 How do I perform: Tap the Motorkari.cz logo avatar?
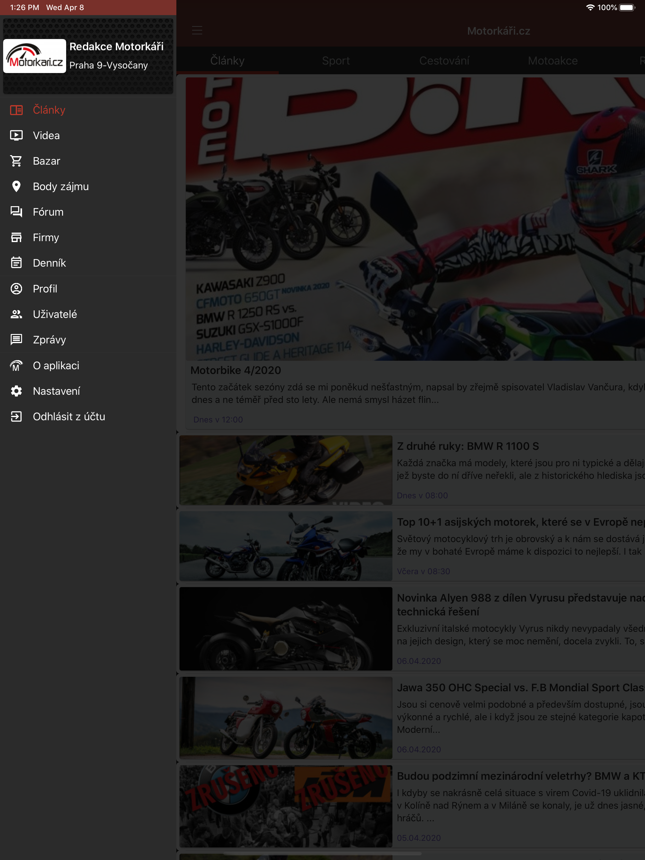pyautogui.click(x=35, y=56)
